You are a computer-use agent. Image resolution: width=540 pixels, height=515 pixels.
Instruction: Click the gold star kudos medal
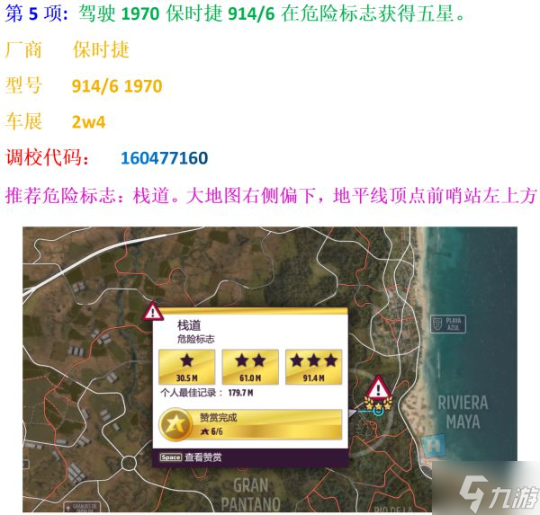coord(175,424)
